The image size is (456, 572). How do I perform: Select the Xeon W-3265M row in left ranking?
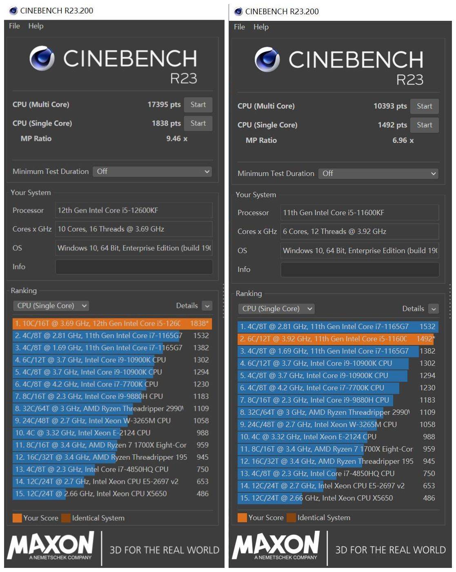coord(112,421)
